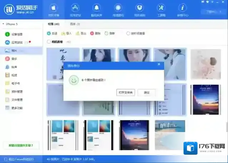Viewport: 228px width, 163px height.
Task: Select the aerial beach photo thumbnail
Action: [x=170, y=135]
